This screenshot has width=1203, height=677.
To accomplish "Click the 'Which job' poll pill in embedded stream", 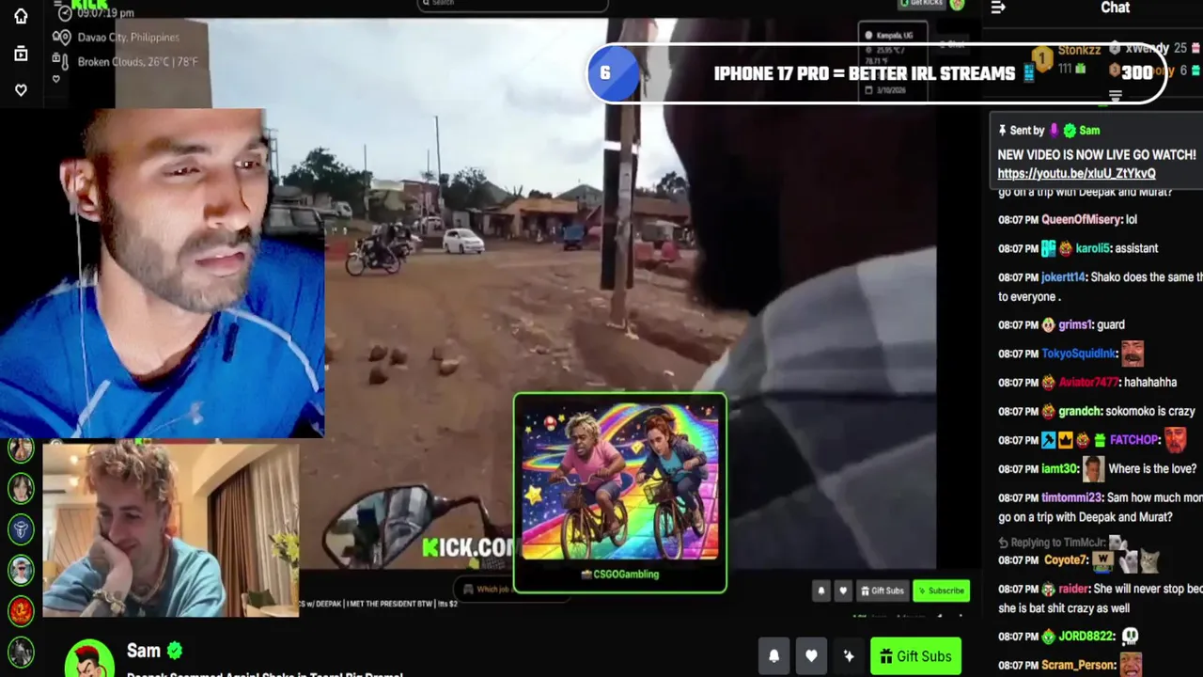I will click(486, 590).
